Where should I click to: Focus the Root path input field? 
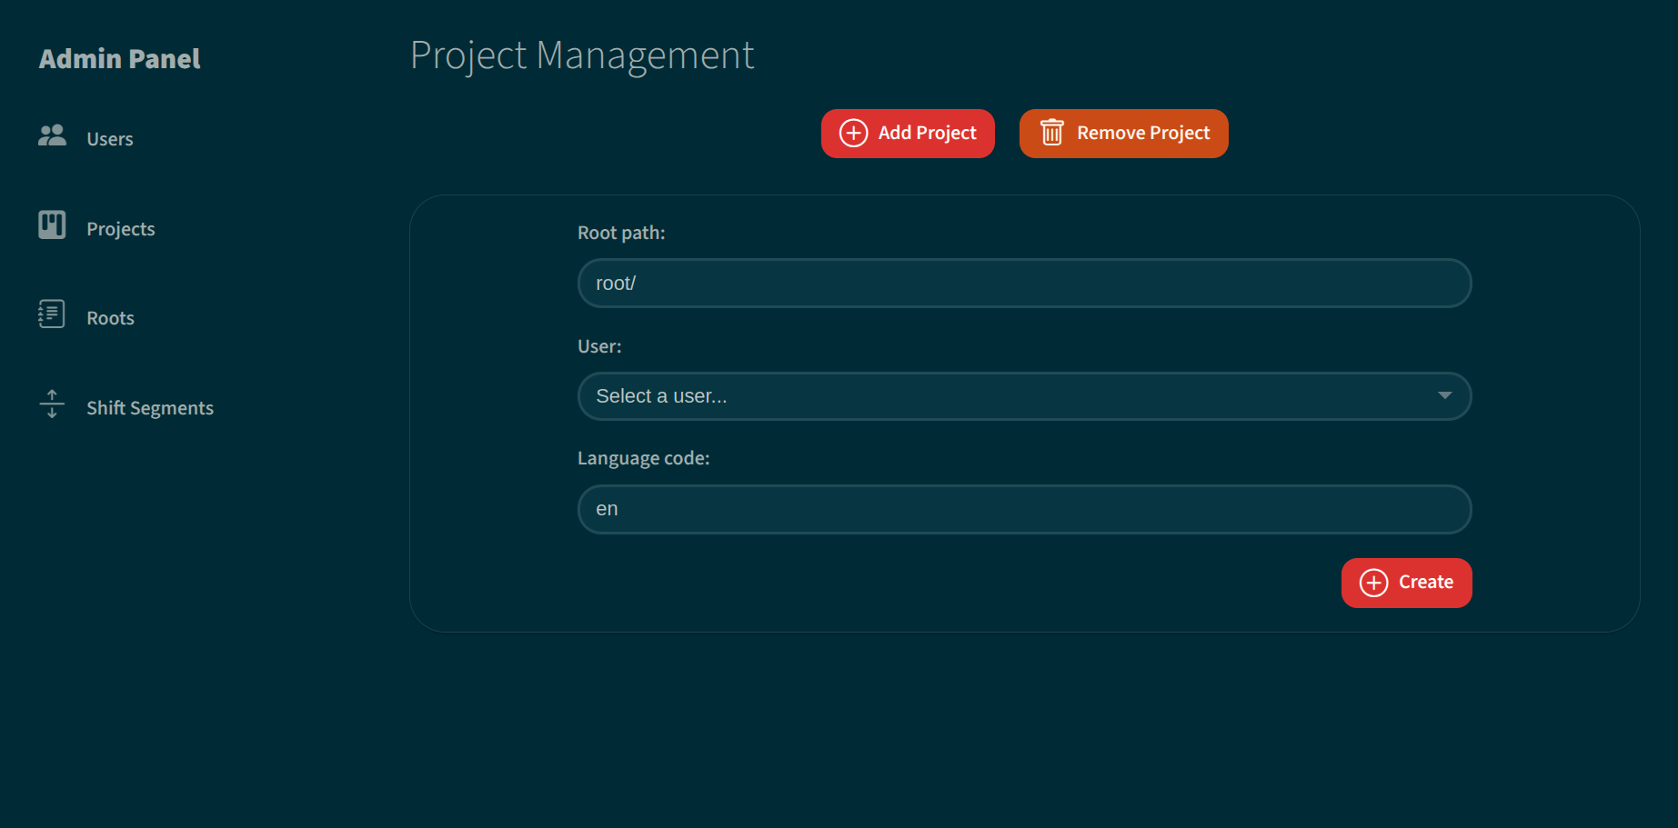(x=1024, y=284)
